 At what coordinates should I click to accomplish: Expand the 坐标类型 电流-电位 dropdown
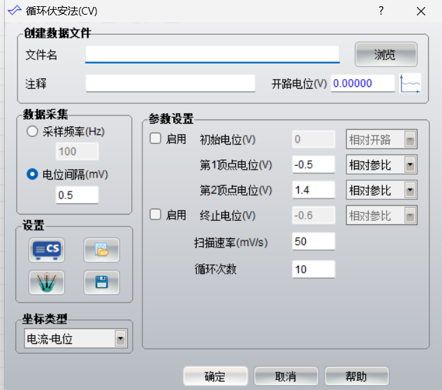tap(76, 338)
